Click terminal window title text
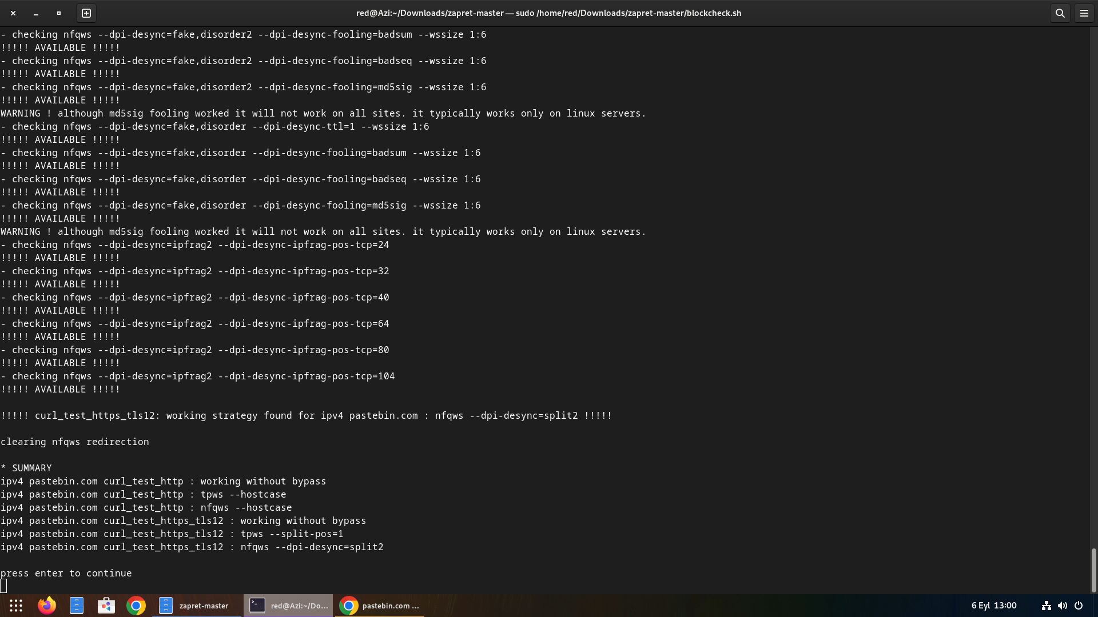1098x617 pixels. 548,13
